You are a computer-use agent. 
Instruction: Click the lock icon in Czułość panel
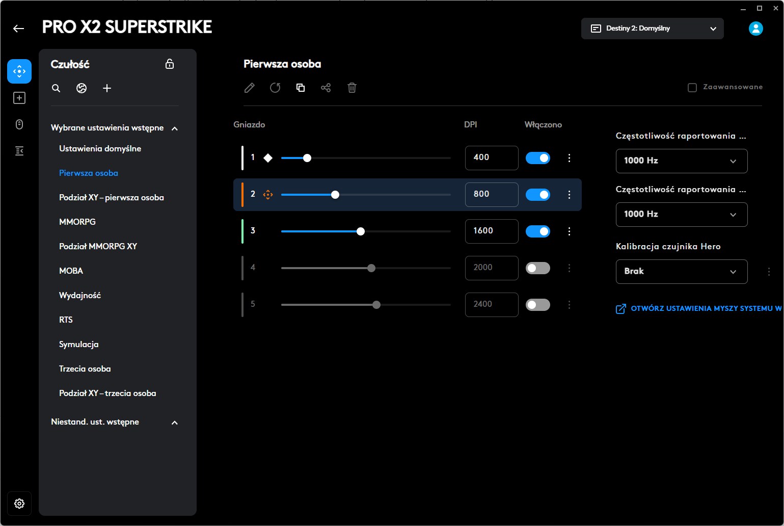coord(170,64)
